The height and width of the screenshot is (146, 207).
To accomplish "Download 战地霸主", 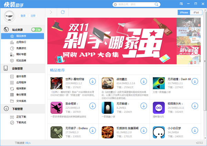I will click(x=144, y=81).
